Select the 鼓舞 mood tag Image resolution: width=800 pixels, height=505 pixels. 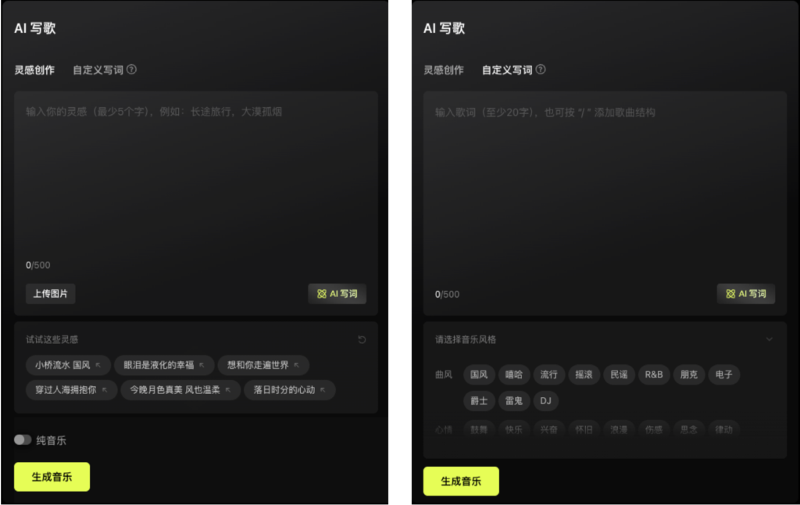(479, 429)
